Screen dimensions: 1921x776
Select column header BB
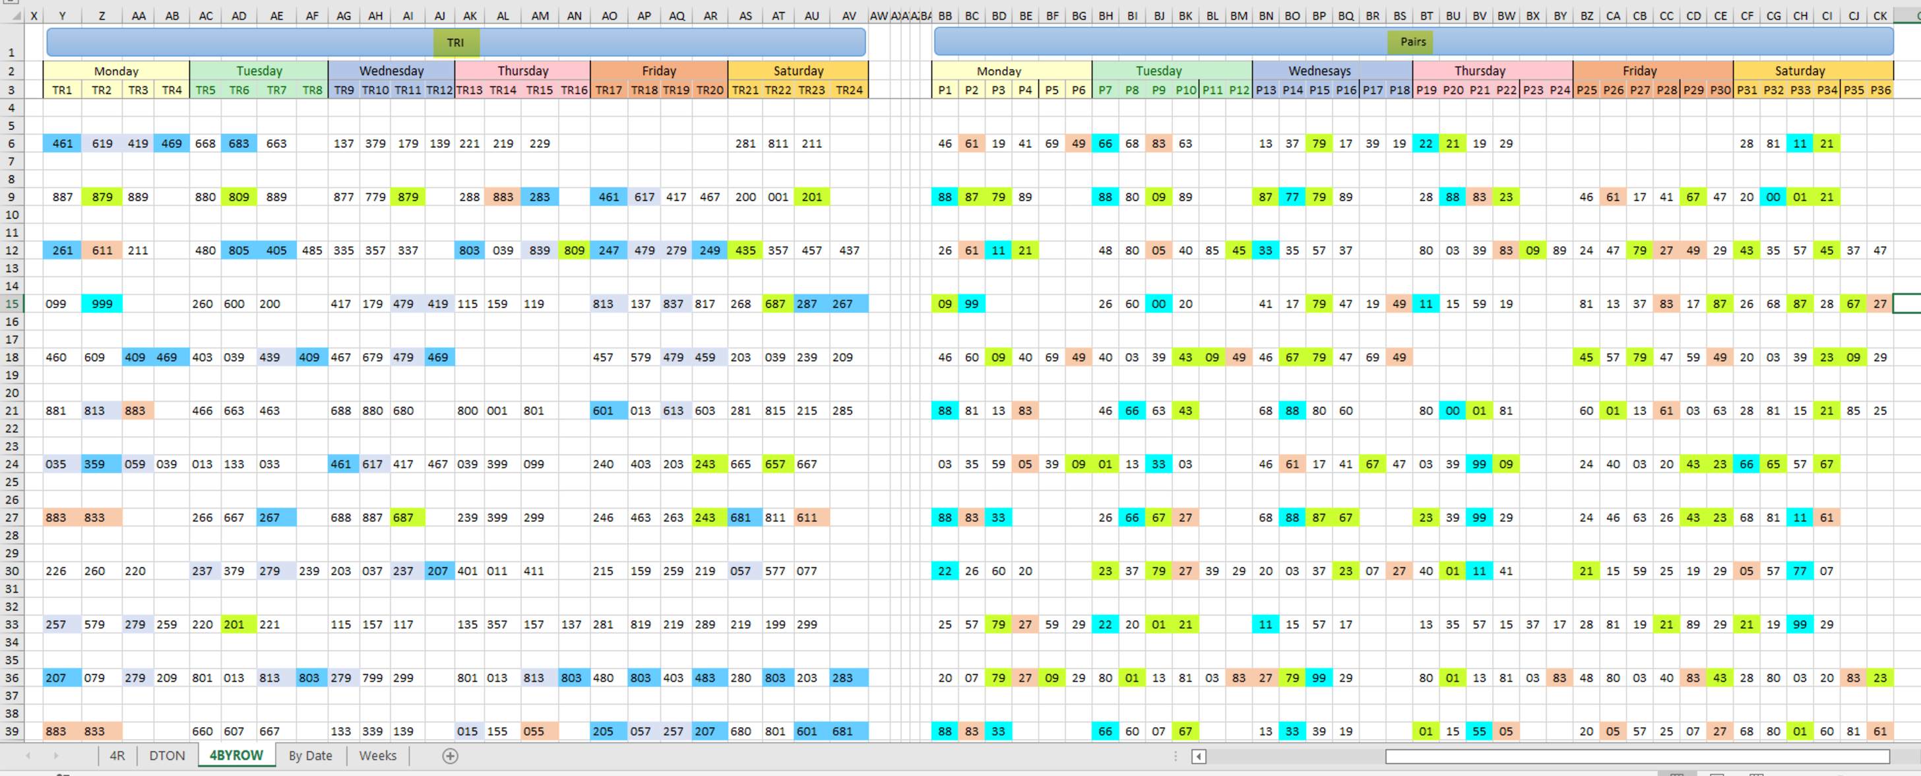click(x=945, y=16)
